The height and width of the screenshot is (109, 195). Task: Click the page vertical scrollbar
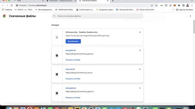click(x=194, y=27)
